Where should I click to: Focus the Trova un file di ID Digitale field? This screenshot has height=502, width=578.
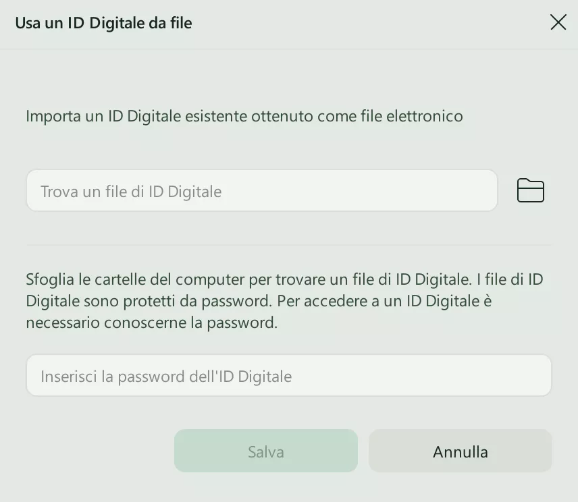(261, 191)
